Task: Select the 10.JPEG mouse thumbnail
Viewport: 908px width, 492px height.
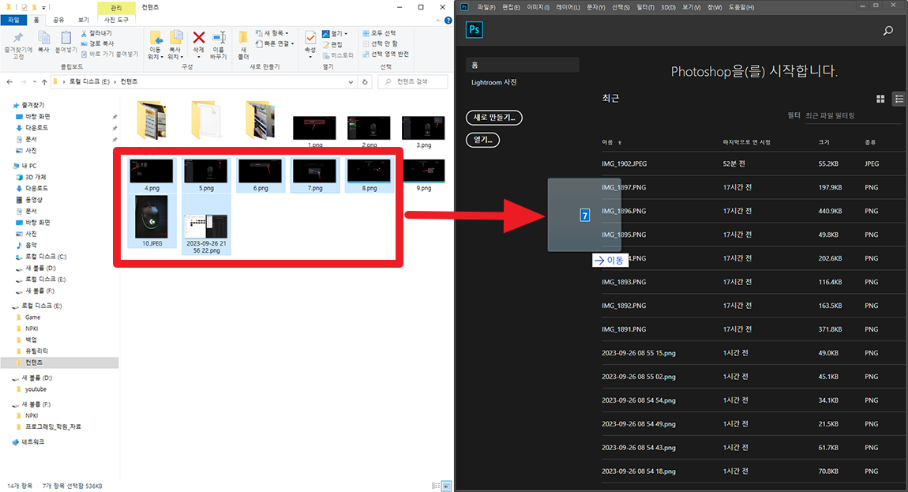Action: [x=152, y=217]
